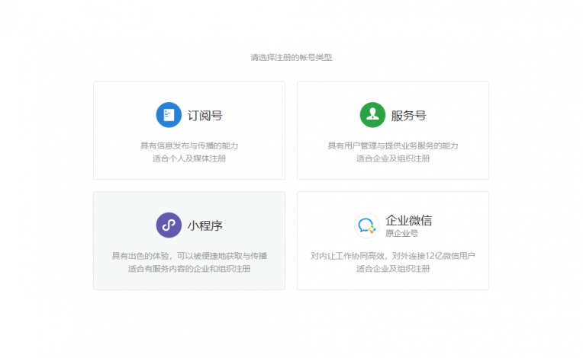Click text 适合个人及媒体注册
This screenshot has width=583, height=358.
189,158
